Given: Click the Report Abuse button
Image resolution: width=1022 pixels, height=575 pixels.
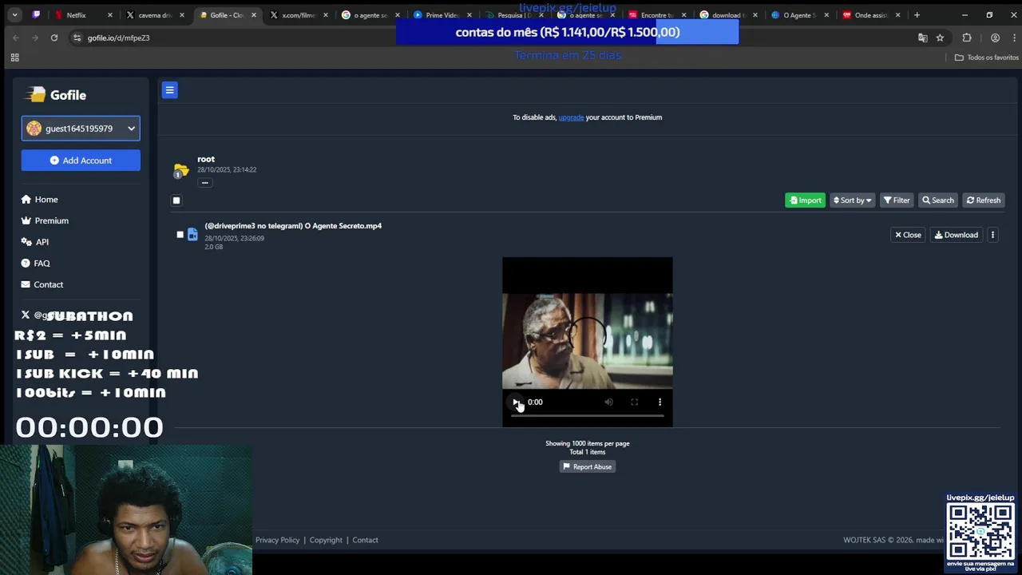Looking at the screenshot, I should (587, 467).
